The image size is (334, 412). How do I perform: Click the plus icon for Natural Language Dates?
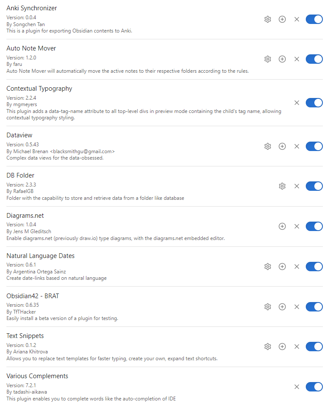pyautogui.click(x=282, y=267)
